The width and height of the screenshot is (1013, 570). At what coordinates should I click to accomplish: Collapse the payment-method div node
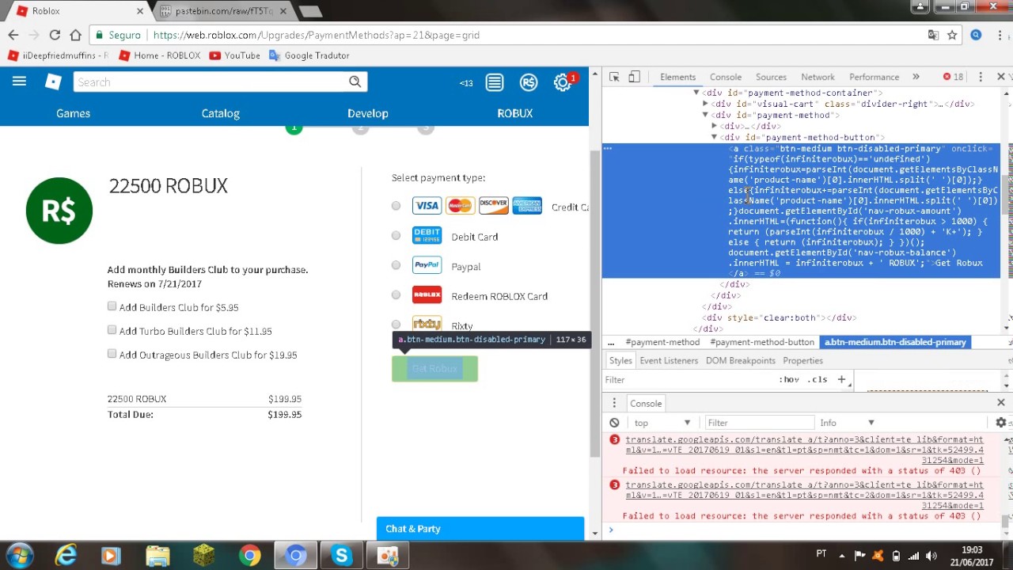click(705, 115)
